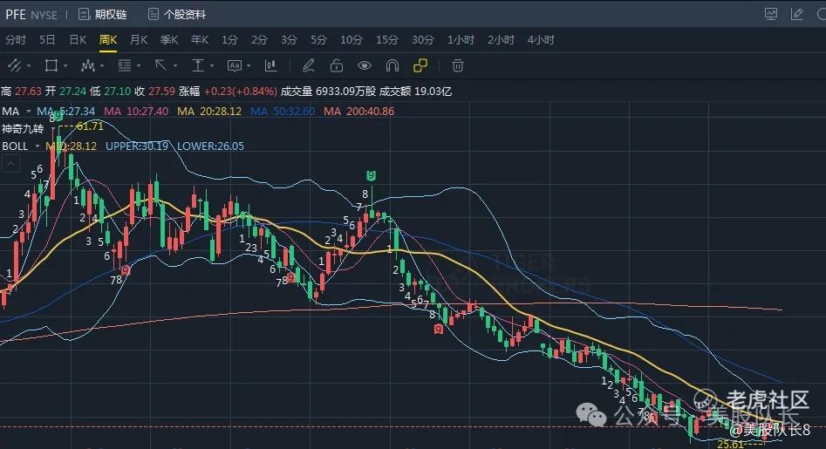Image resolution: width=826 pixels, height=449 pixels.
Task: Activate the magnet snap tool
Action: (x=392, y=65)
